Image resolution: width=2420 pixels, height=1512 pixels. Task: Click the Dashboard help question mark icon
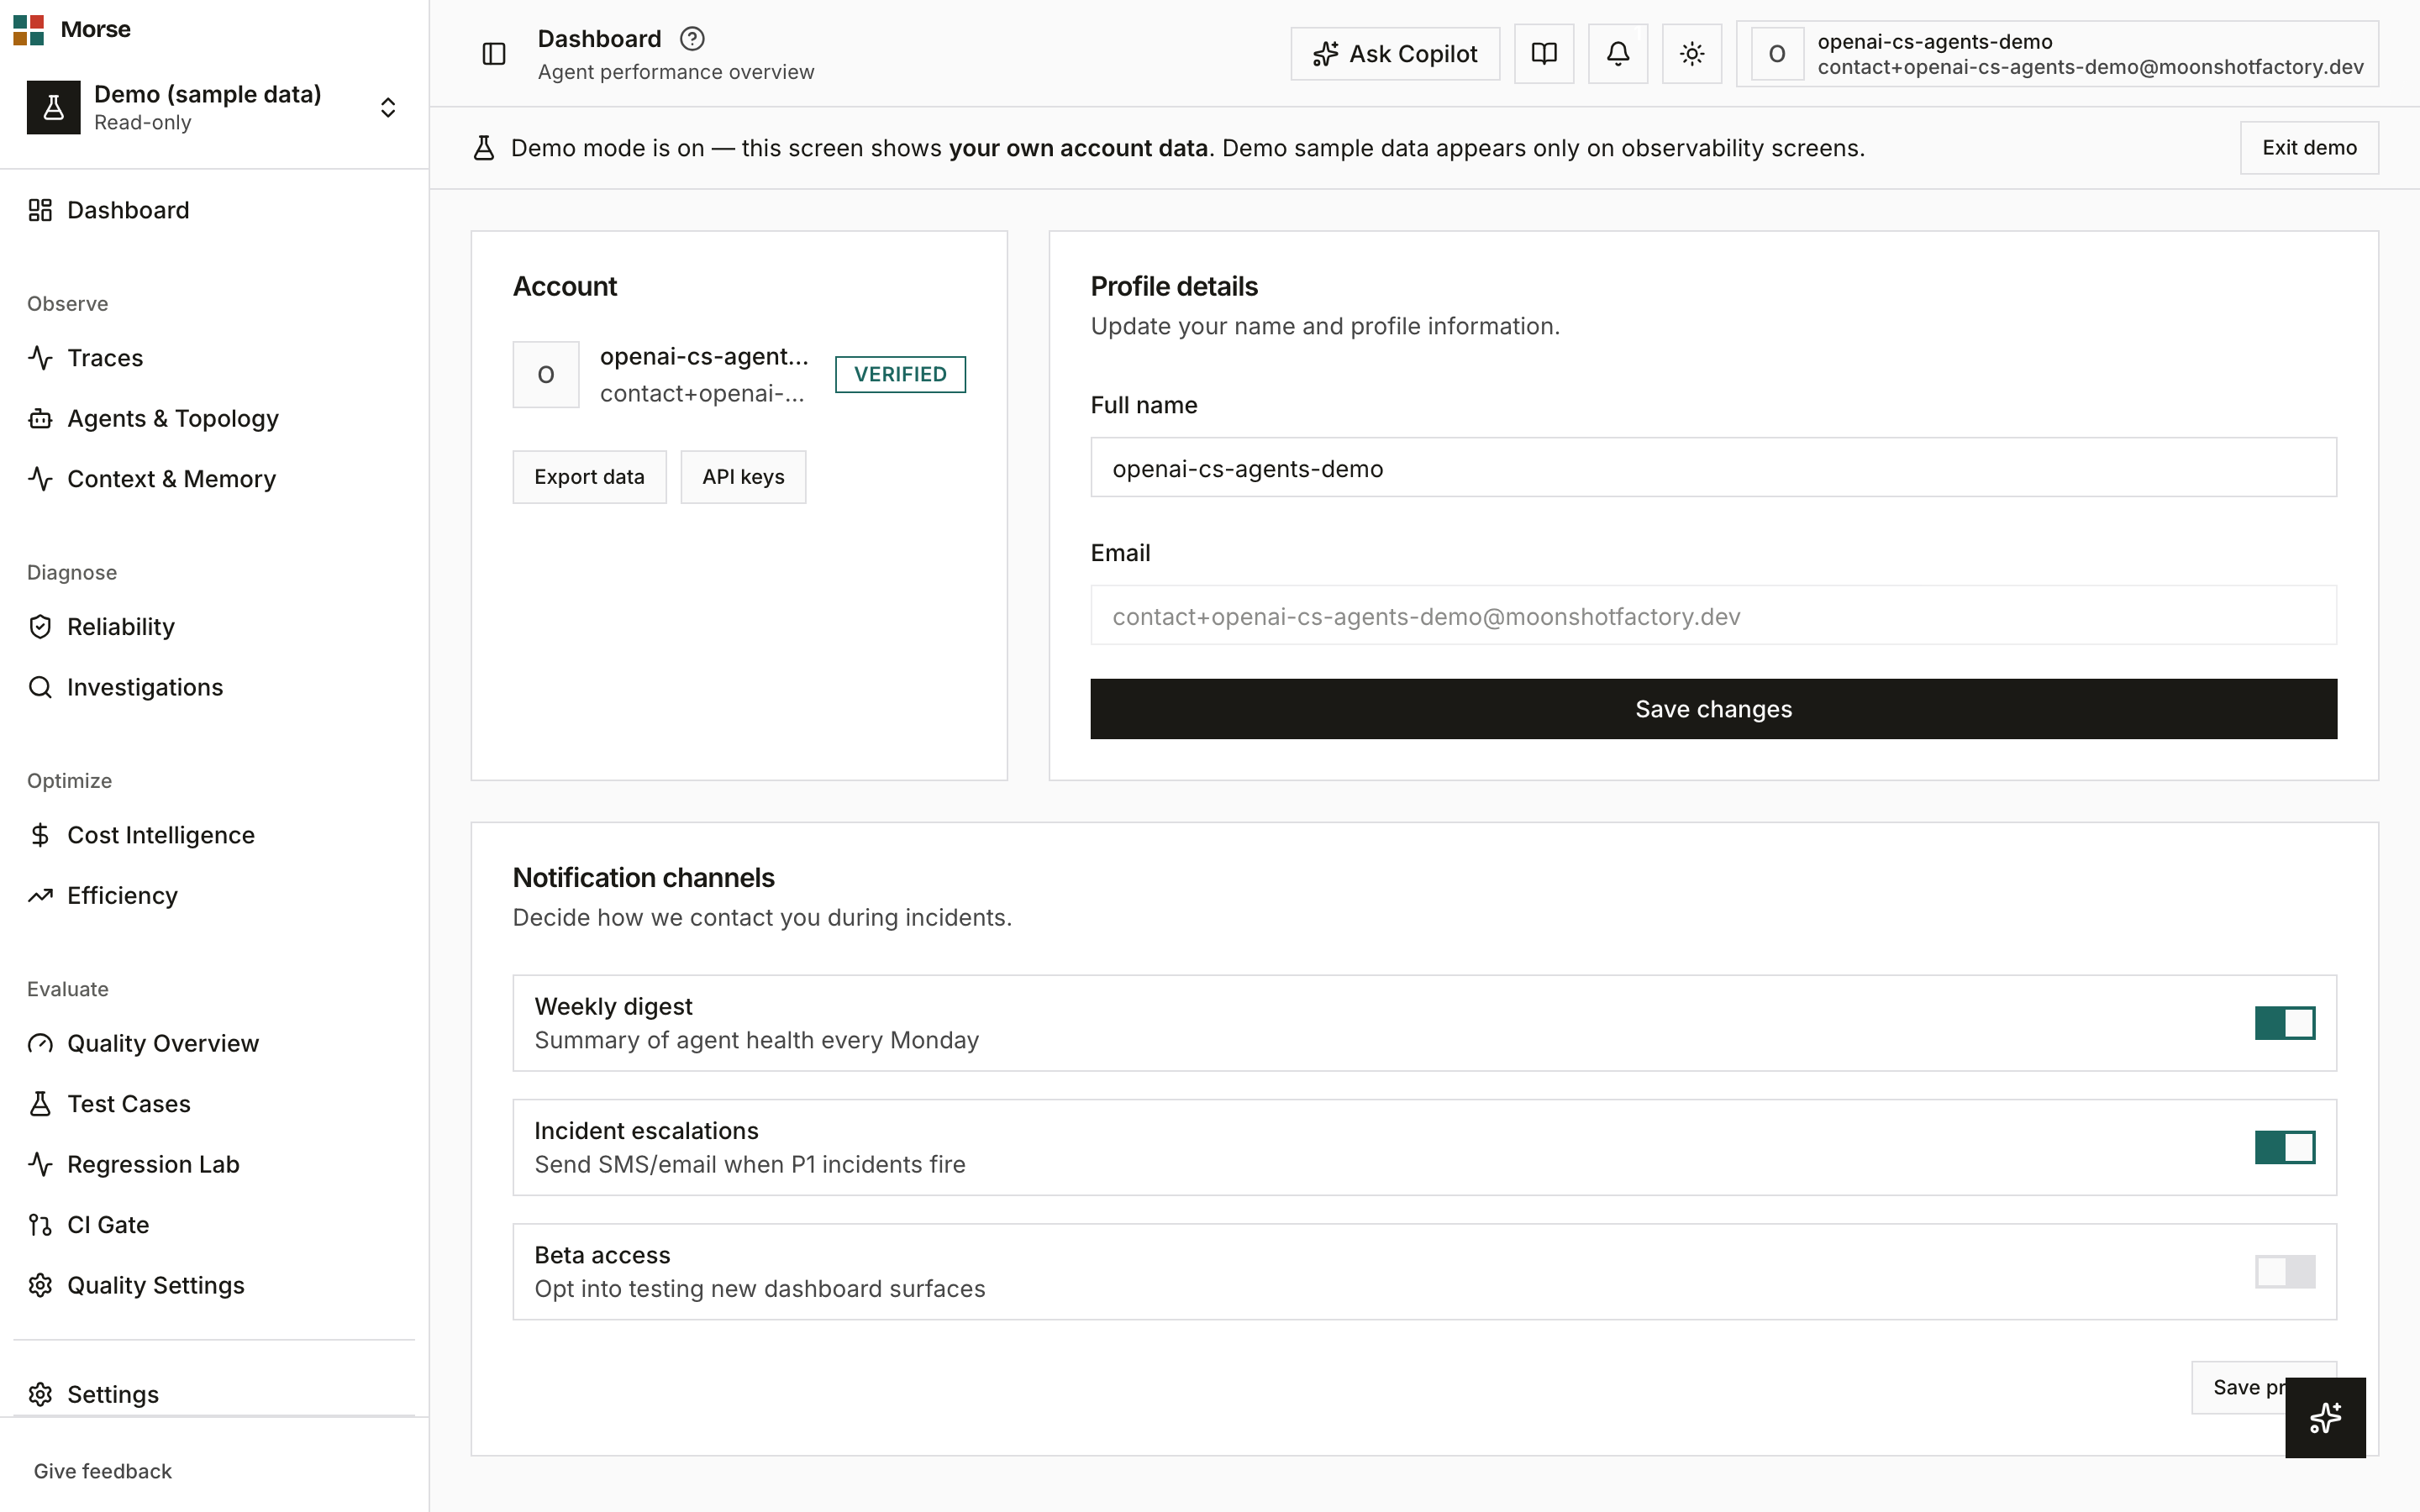[x=692, y=39]
